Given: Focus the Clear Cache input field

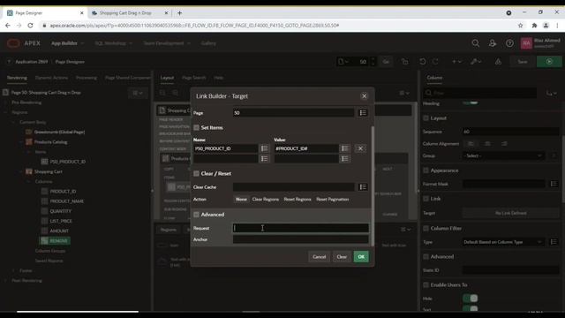Looking at the screenshot, I should pos(294,187).
